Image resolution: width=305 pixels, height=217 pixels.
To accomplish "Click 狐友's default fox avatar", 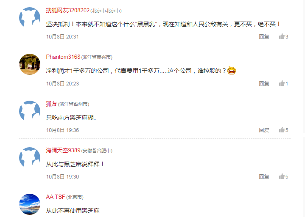I will [30, 111].
